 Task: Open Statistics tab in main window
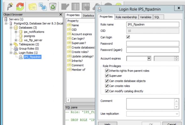click(88, 16)
